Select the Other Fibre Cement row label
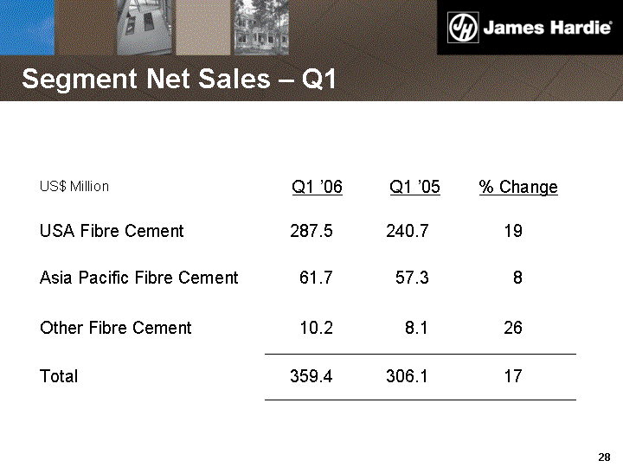This screenshot has height=467, width=623. pyautogui.click(x=116, y=328)
